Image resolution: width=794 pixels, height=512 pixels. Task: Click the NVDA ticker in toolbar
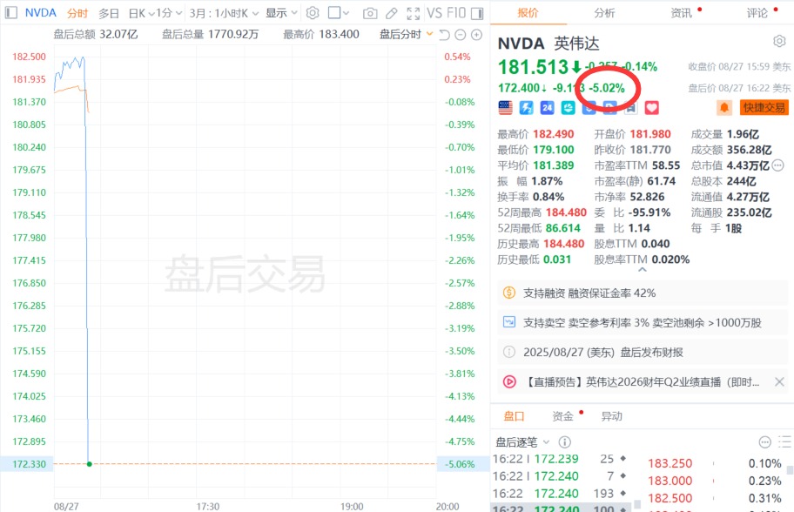(x=41, y=13)
